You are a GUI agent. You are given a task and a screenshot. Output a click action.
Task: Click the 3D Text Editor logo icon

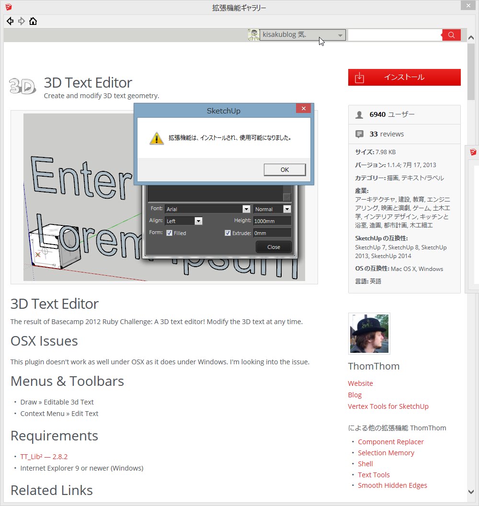point(23,86)
